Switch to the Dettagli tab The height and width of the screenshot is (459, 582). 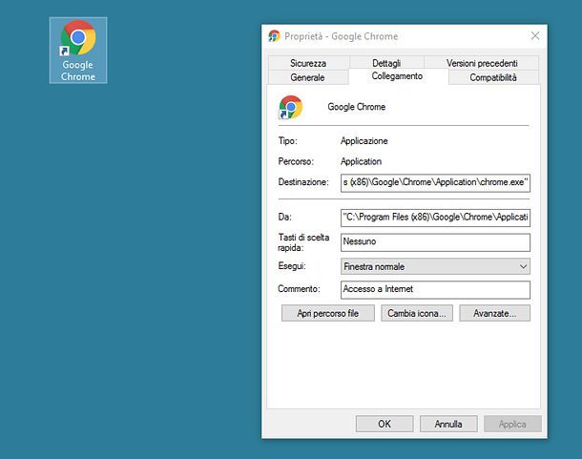386,63
